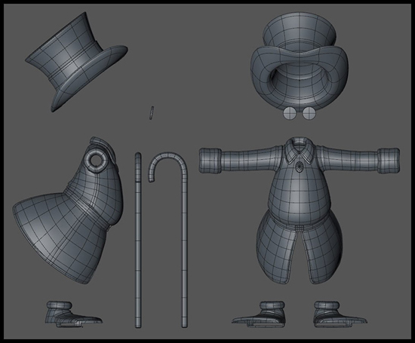Viewport: 415px width, 343px height.
Task: Select the left coat tail panel
Action: pyautogui.click(x=276, y=249)
